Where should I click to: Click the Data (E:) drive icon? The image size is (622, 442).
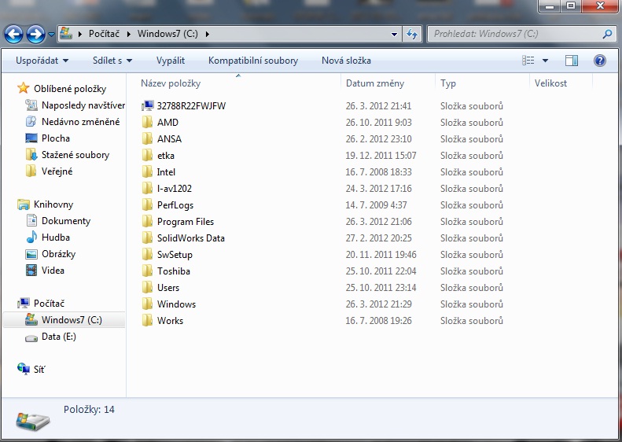31,337
